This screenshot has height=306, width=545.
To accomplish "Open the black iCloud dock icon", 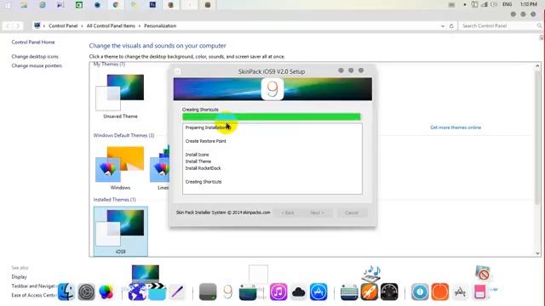I will (x=298, y=292).
